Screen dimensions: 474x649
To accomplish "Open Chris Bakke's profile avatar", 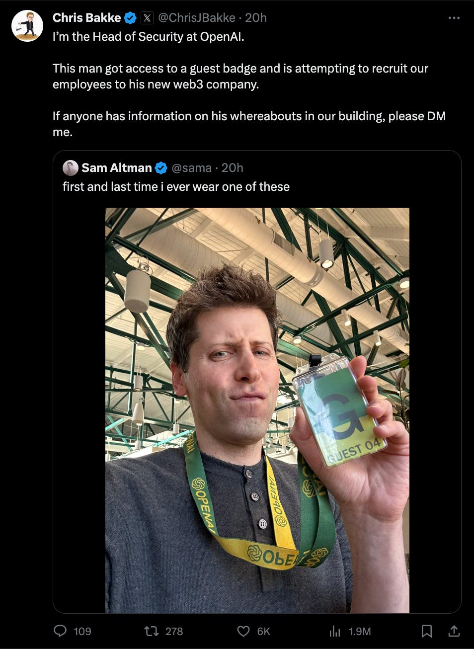I will tap(27, 26).
